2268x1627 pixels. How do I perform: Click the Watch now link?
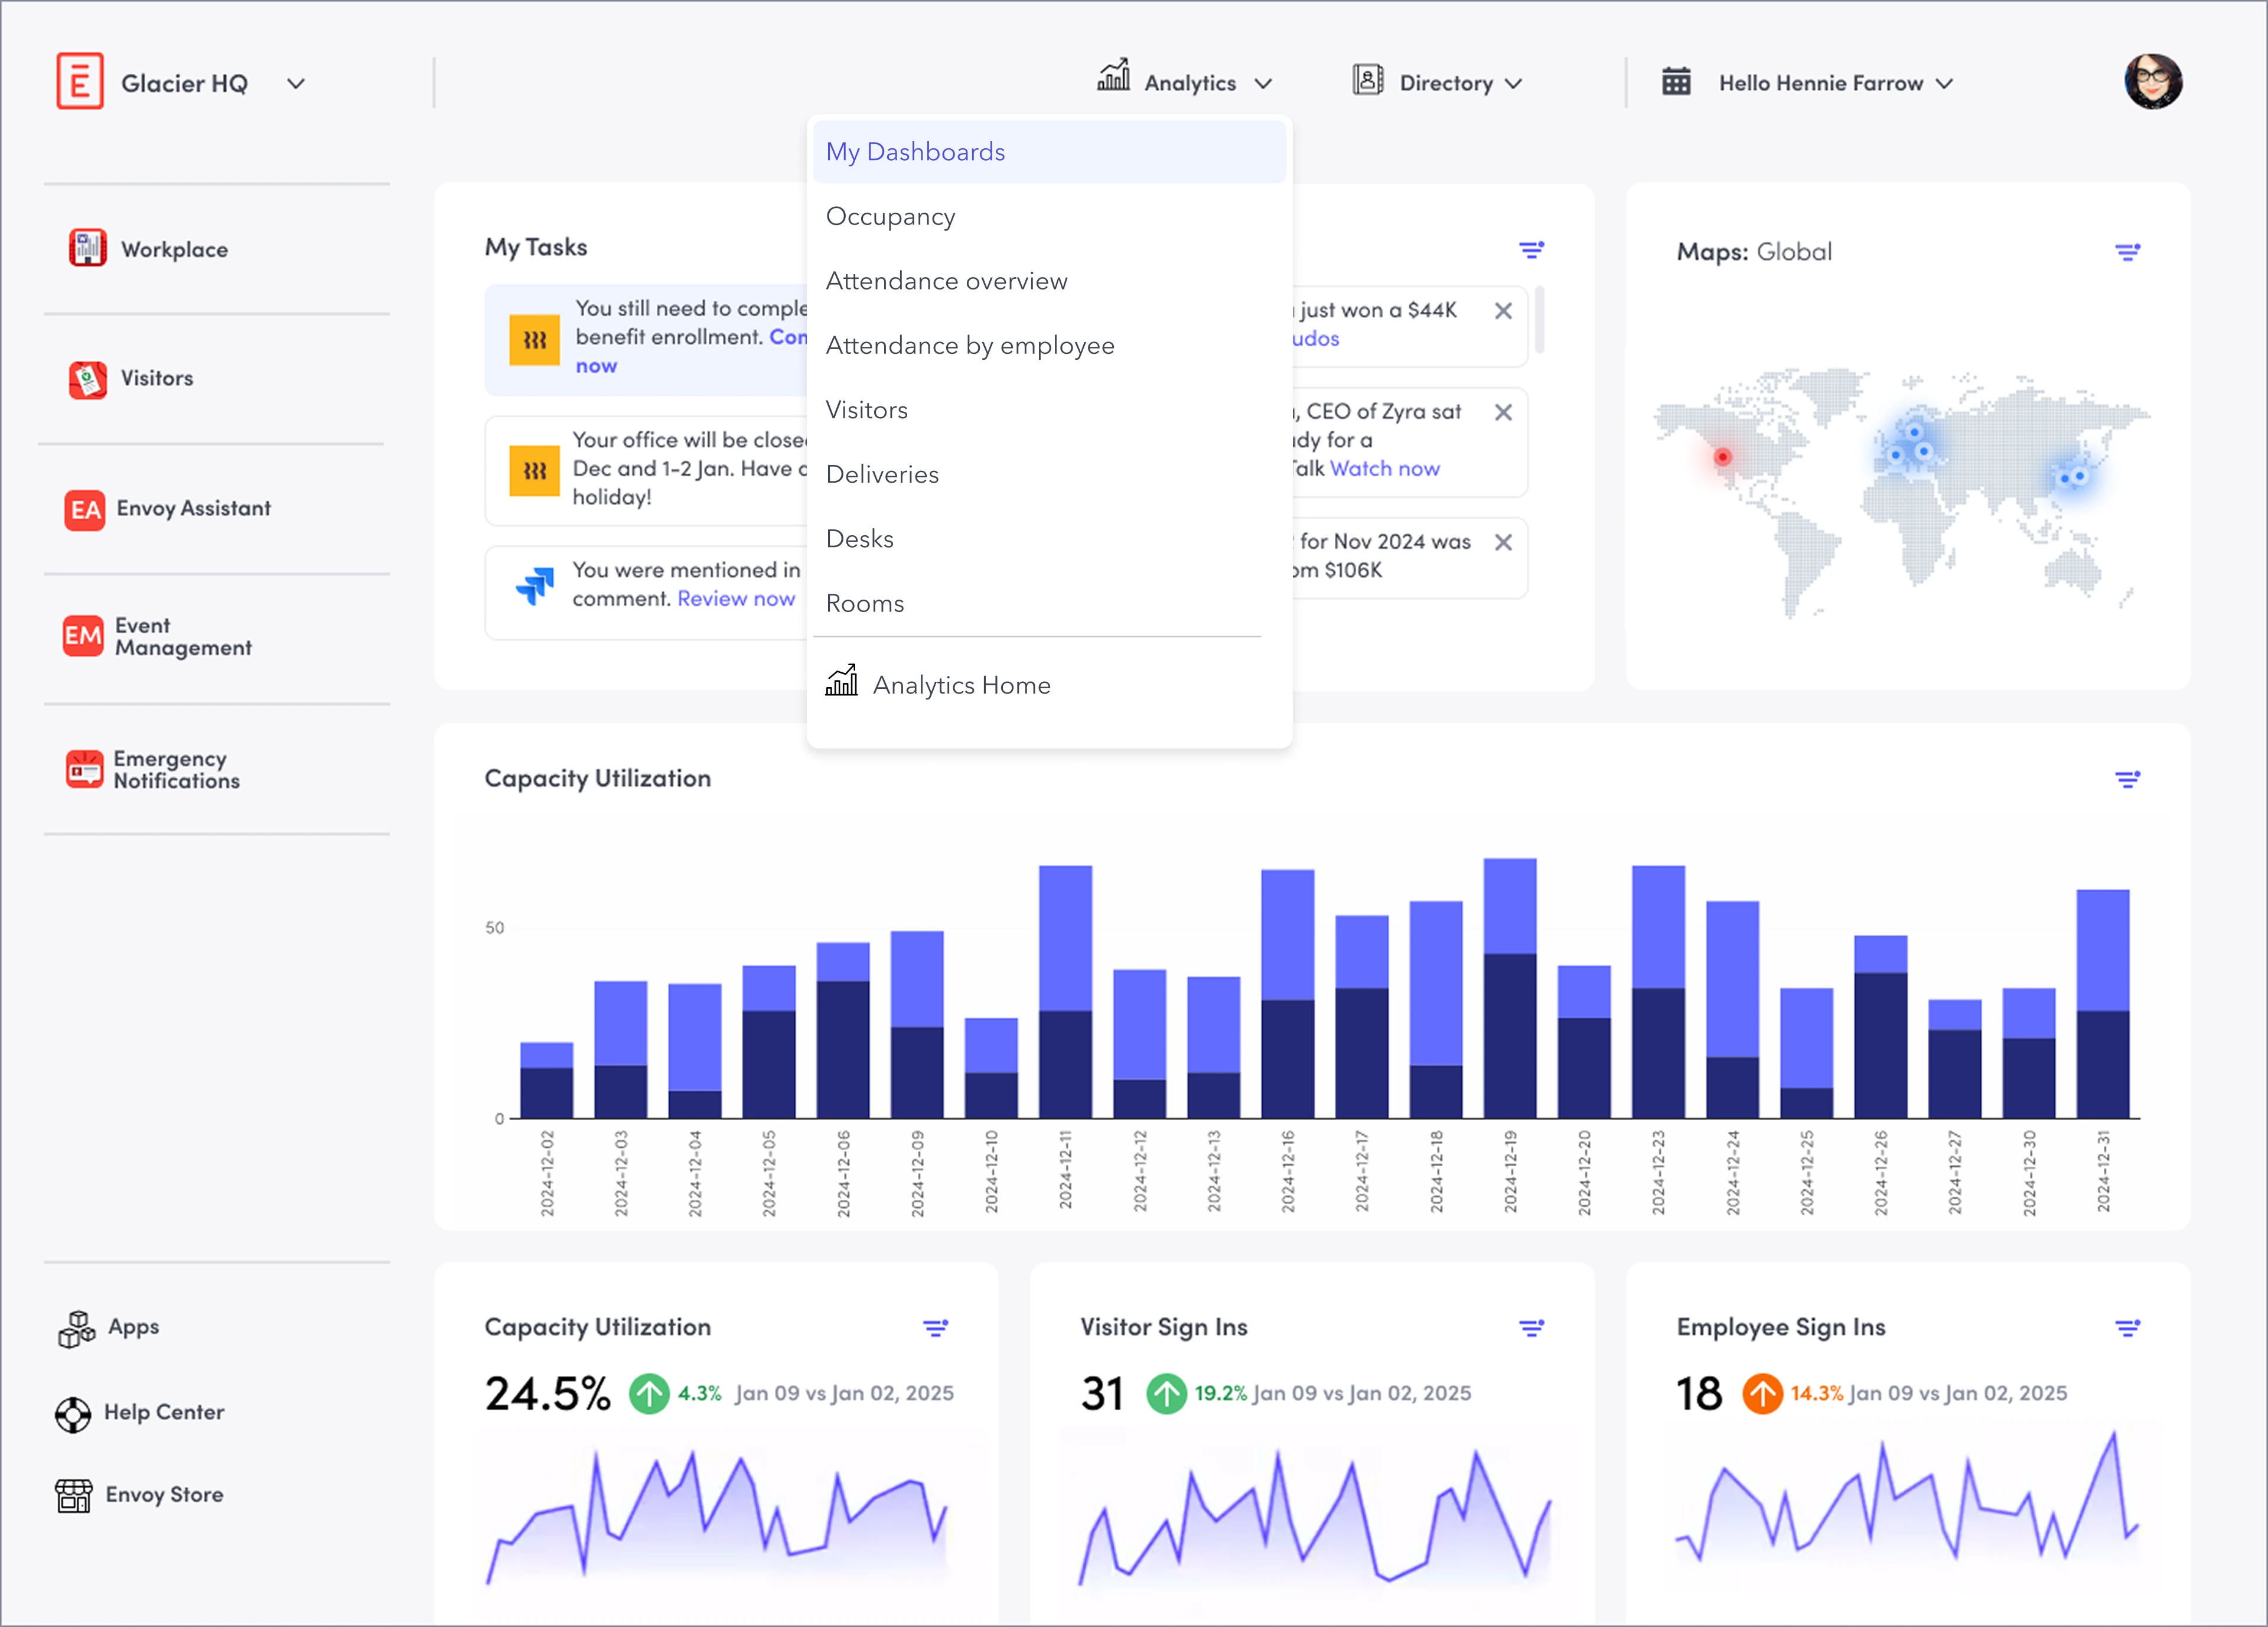coord(1384,469)
